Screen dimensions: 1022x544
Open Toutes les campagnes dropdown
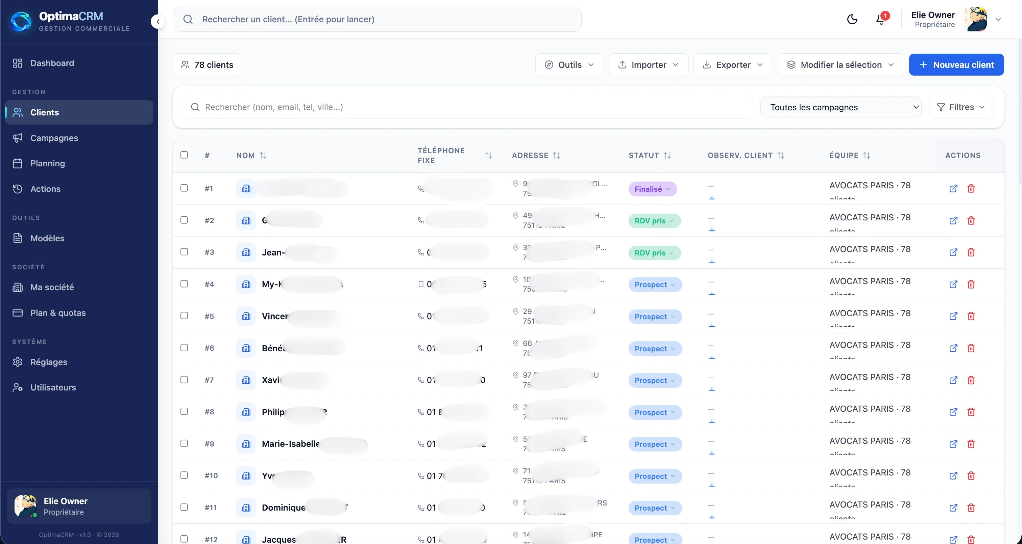(841, 107)
